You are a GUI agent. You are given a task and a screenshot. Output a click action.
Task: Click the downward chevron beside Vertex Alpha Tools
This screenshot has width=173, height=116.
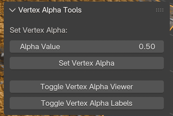(12, 10)
